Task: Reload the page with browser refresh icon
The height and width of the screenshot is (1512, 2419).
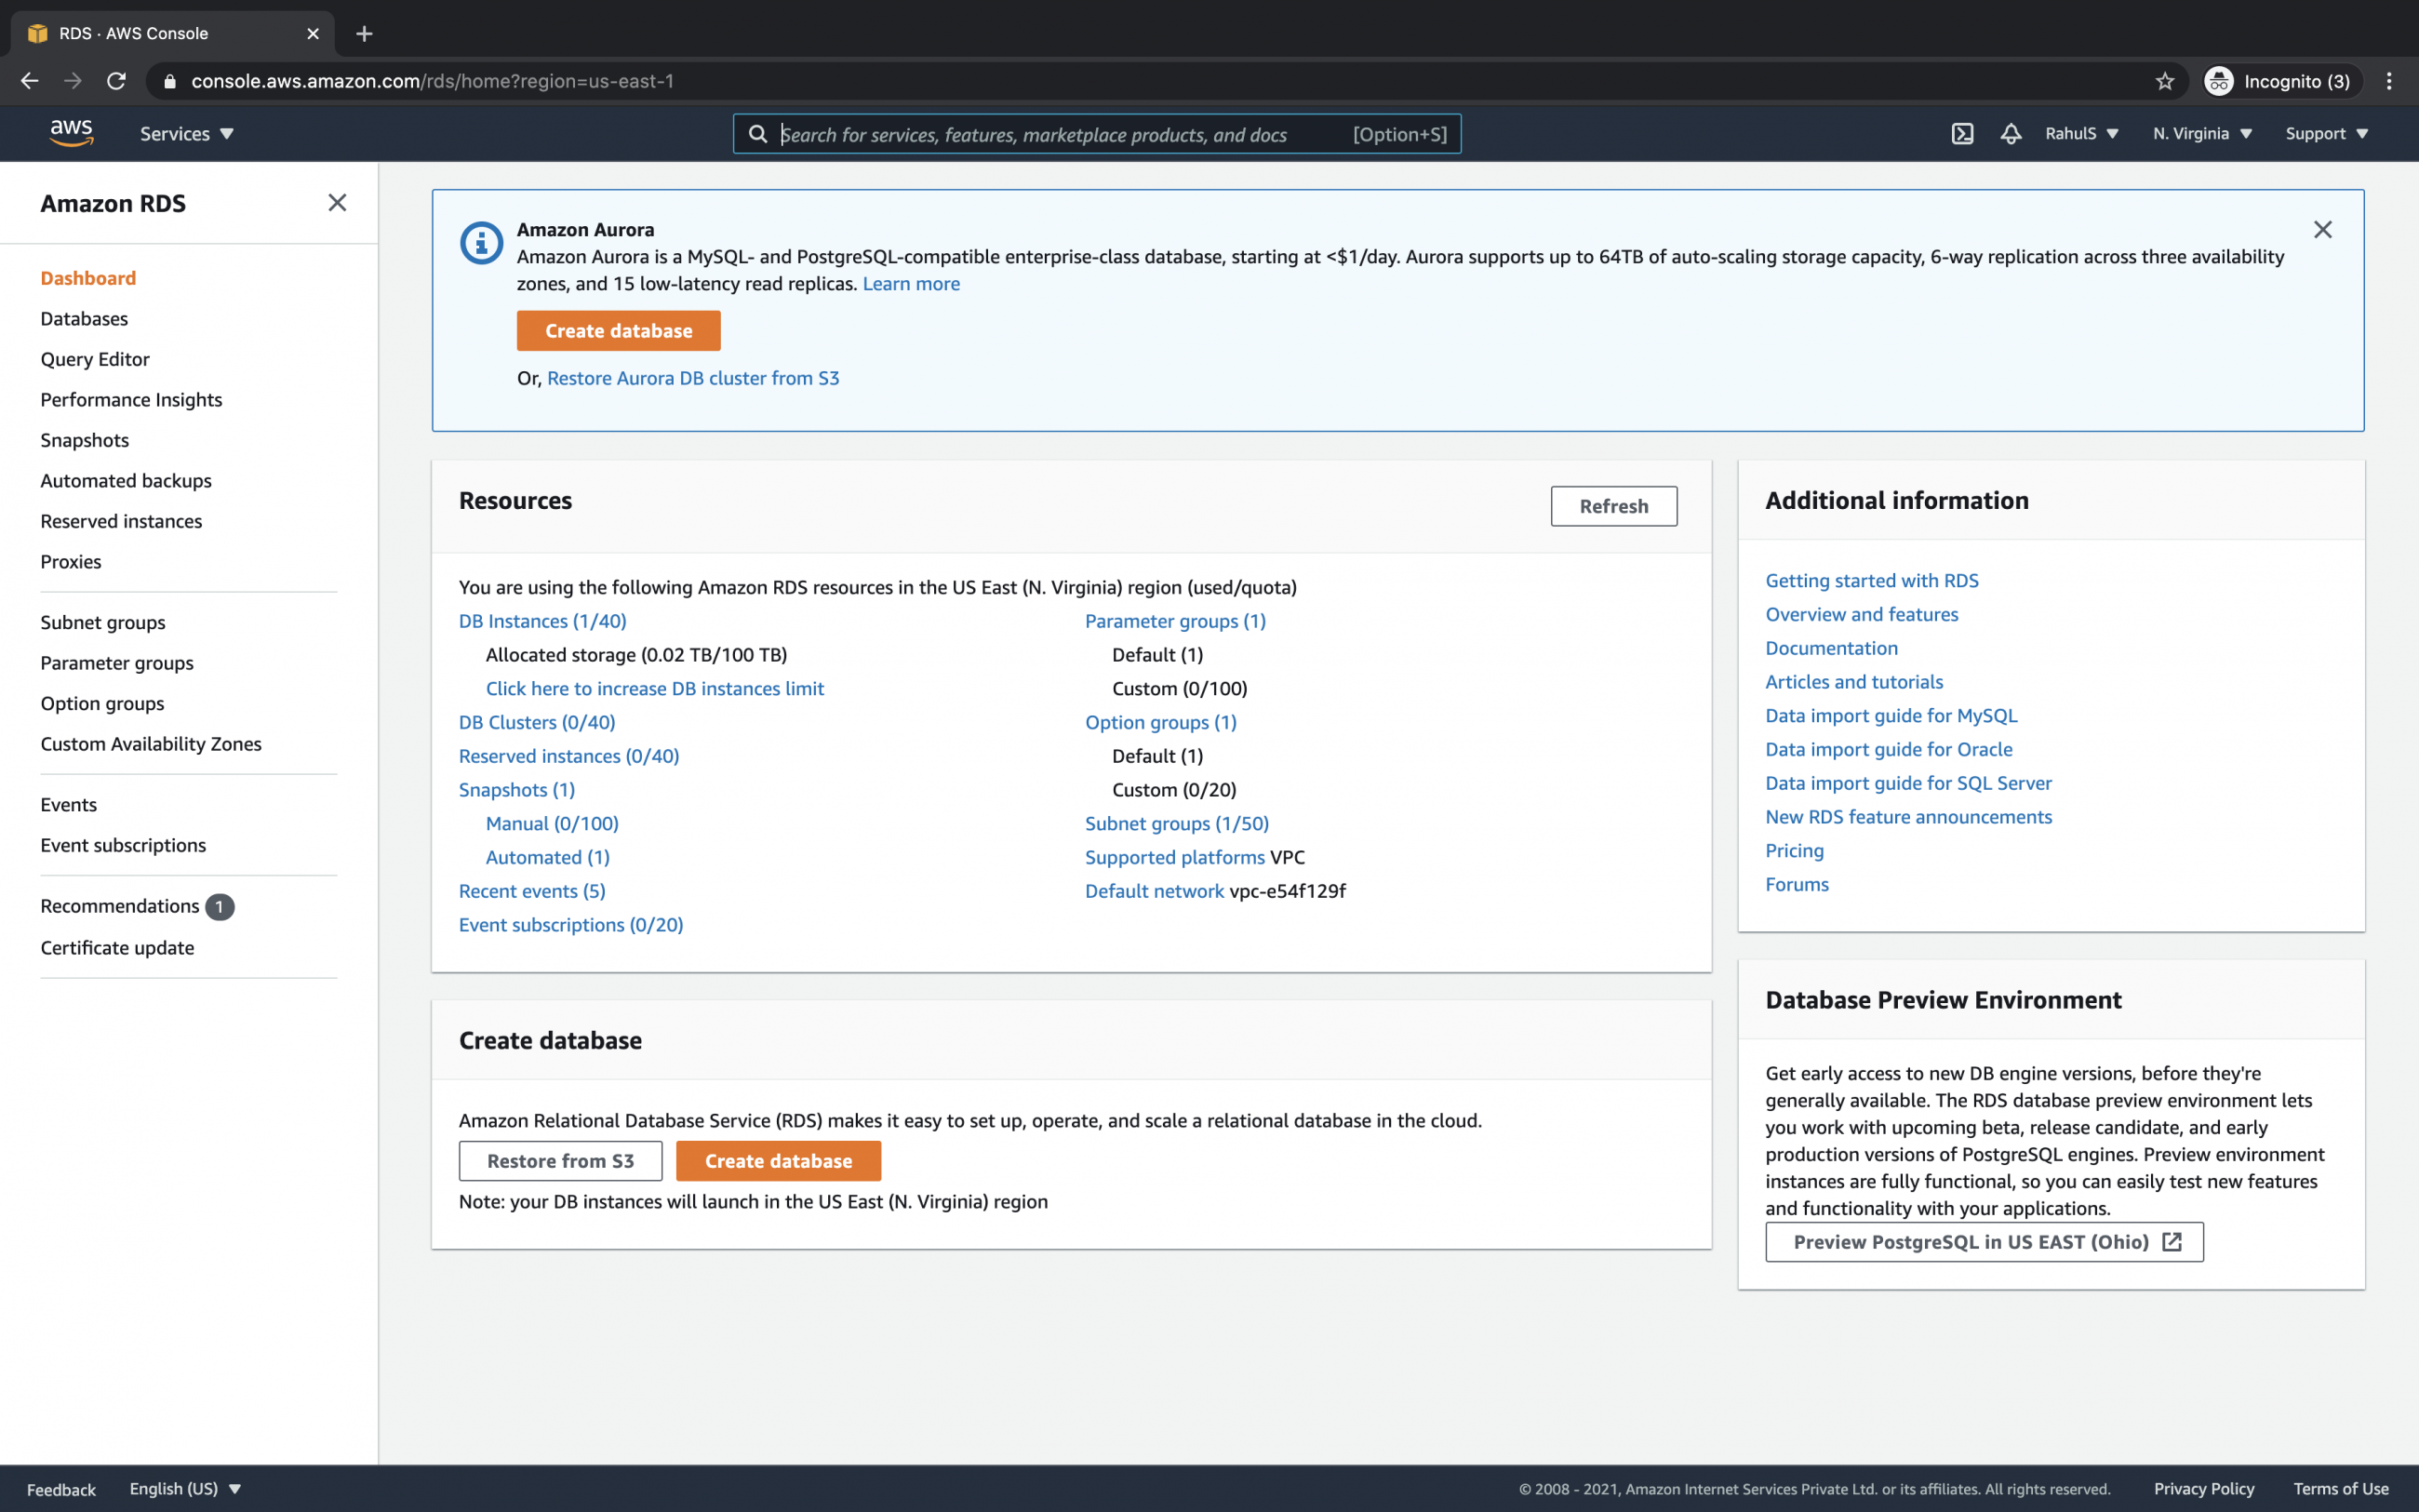Action: [x=117, y=82]
